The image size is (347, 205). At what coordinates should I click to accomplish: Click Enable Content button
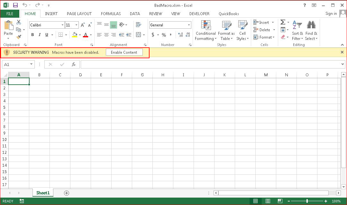tap(124, 52)
